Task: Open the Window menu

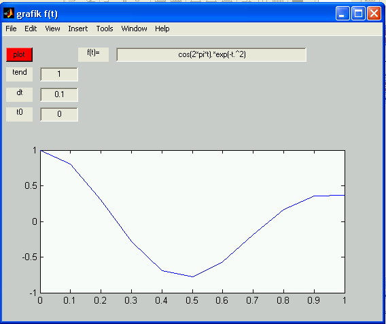Action: click(134, 29)
